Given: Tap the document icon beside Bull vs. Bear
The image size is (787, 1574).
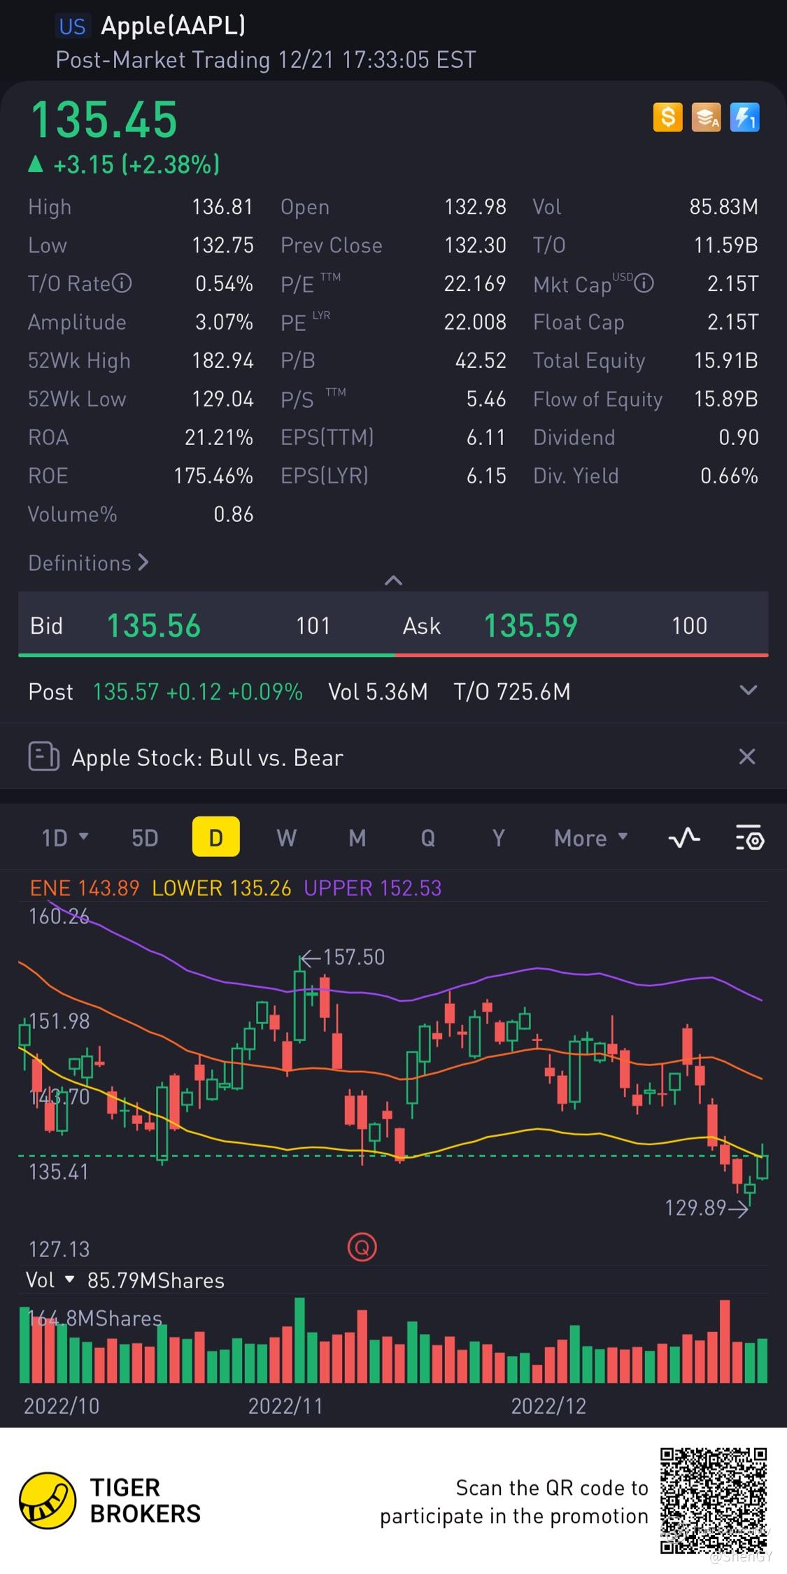Looking at the screenshot, I should tap(43, 756).
